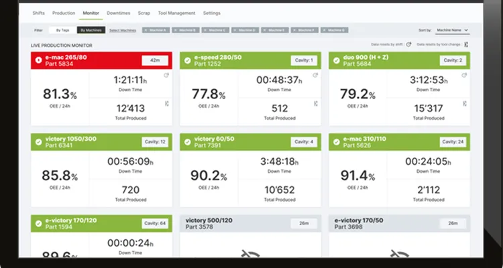This screenshot has height=268, width=503.
Task: Open the victory 500/120 Part 3578 header
Action: [x=250, y=223]
